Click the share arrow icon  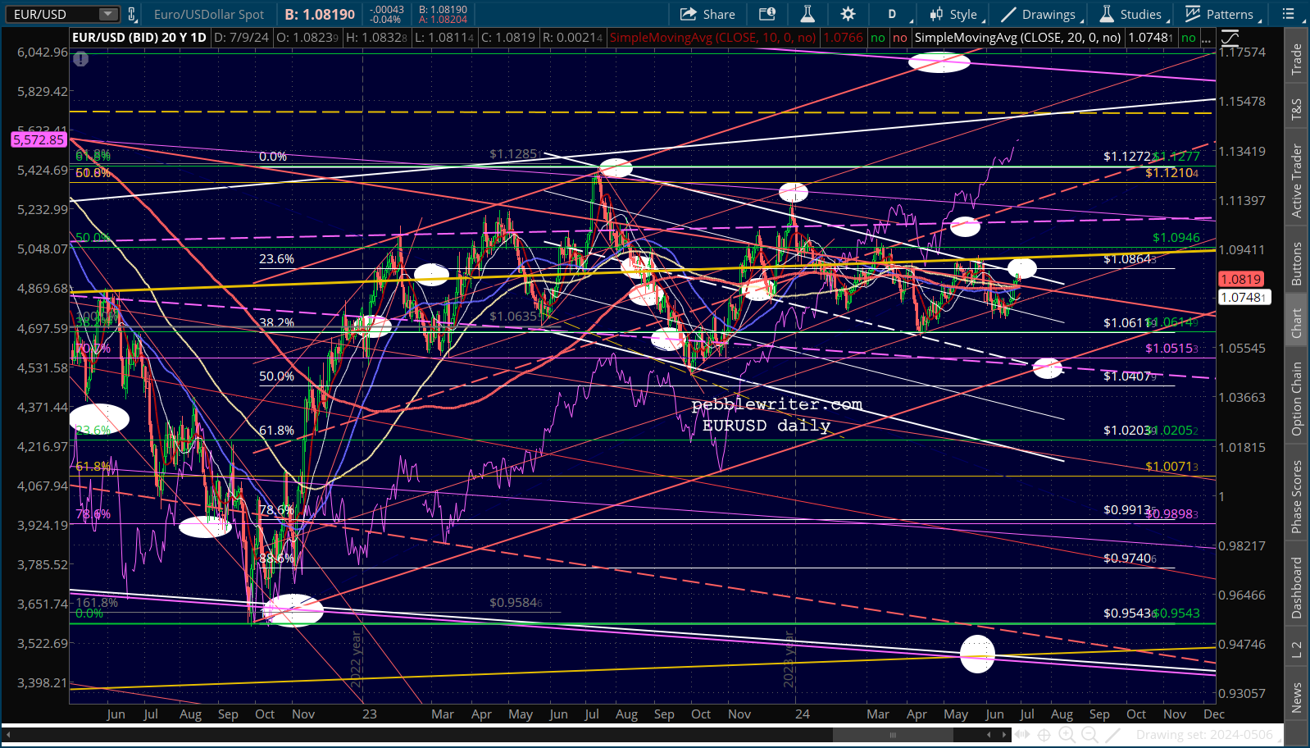[687, 14]
